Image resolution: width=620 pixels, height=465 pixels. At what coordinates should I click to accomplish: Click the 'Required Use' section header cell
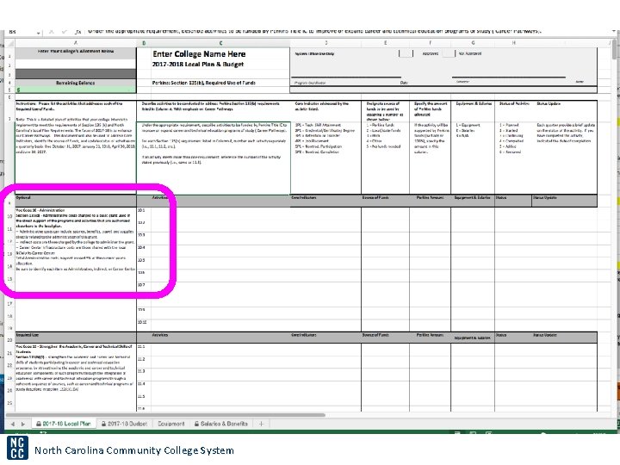pos(76,338)
